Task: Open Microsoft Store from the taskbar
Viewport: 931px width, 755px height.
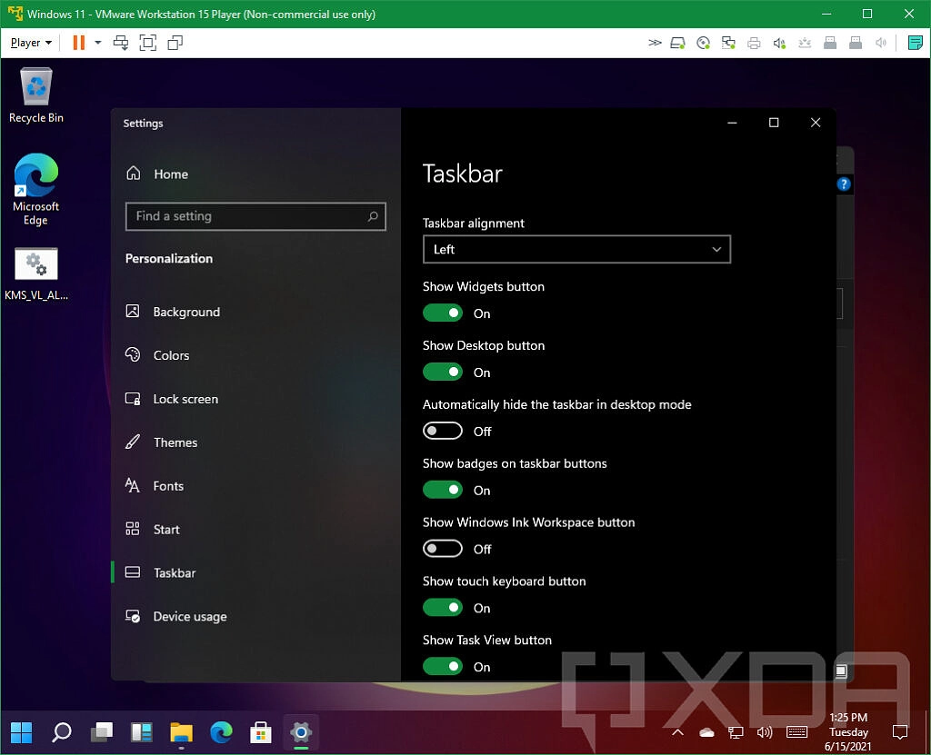Action: 261,732
